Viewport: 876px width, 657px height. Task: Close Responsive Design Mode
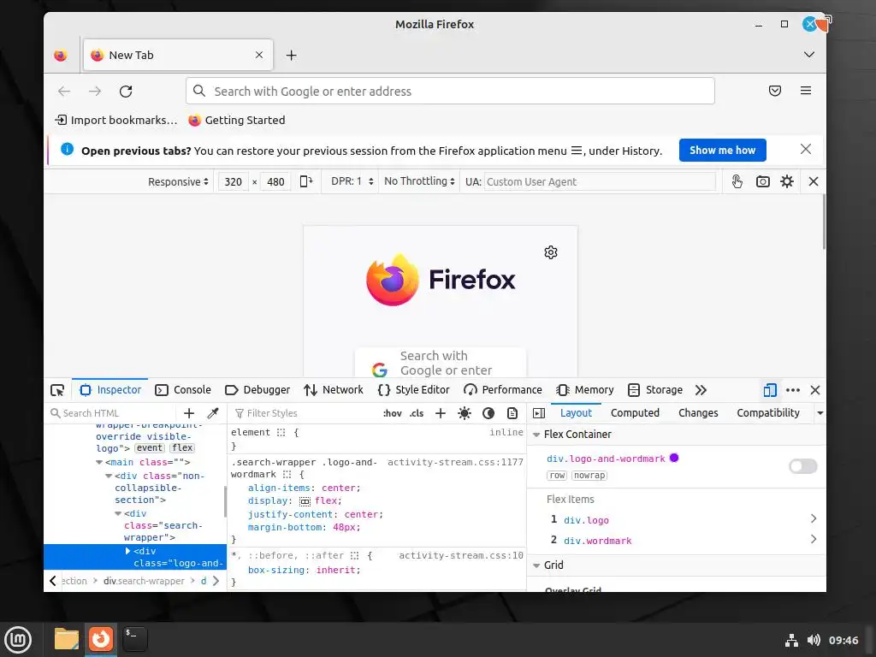coord(814,181)
